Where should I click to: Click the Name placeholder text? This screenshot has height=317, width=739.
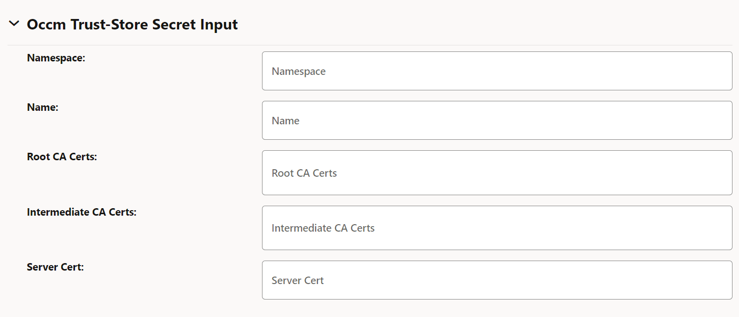pyautogui.click(x=285, y=120)
